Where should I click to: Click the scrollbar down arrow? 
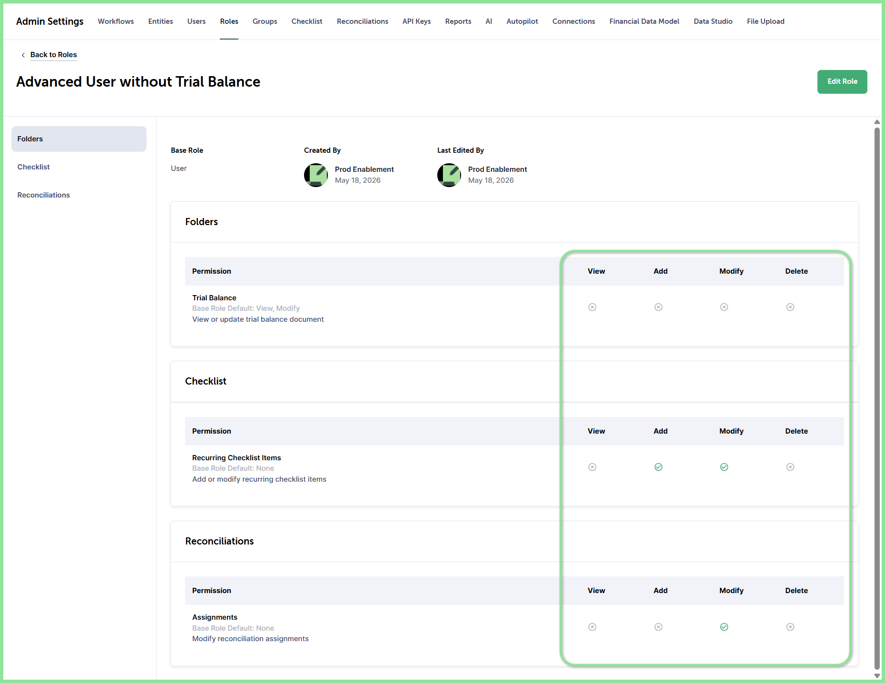(877, 675)
